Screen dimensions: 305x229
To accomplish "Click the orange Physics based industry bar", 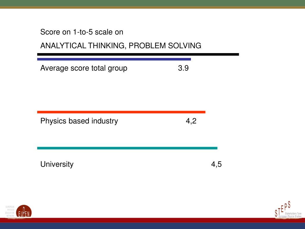I will click(x=121, y=112).
